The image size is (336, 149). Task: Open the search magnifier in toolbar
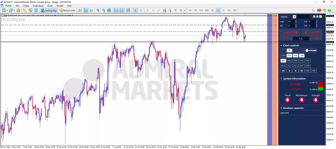[x=313, y=11]
